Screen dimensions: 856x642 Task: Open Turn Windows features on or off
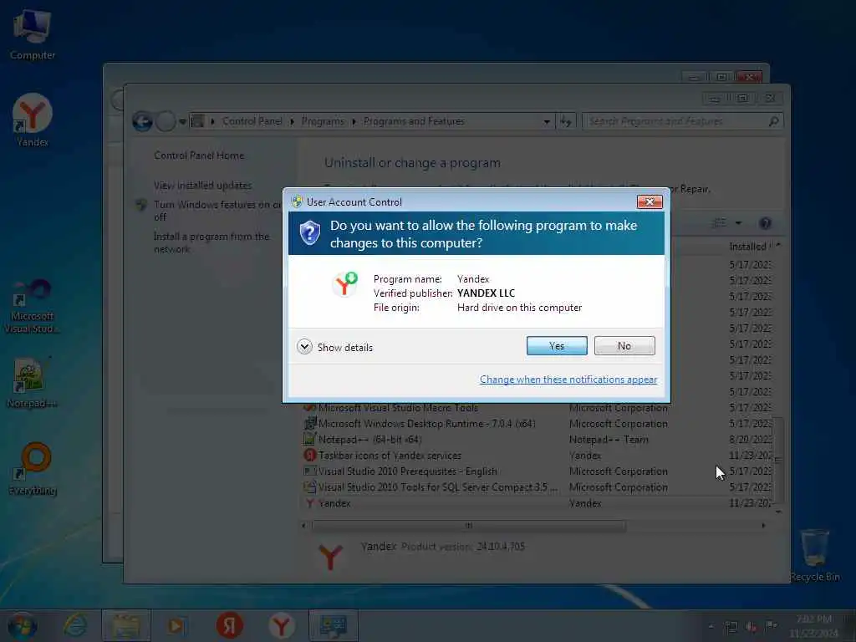coord(217,211)
